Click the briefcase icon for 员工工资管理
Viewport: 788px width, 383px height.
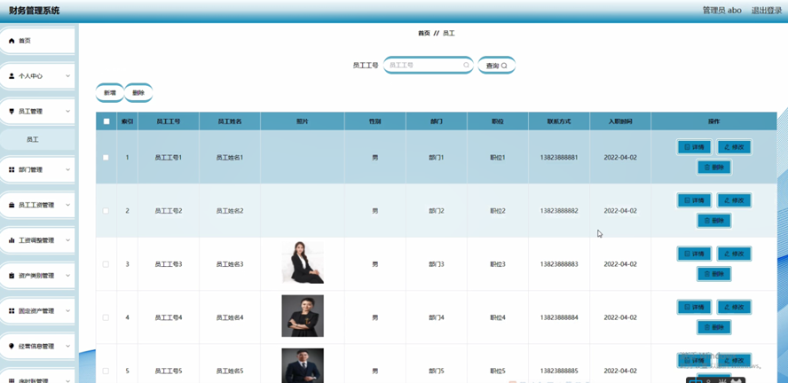[12, 206]
